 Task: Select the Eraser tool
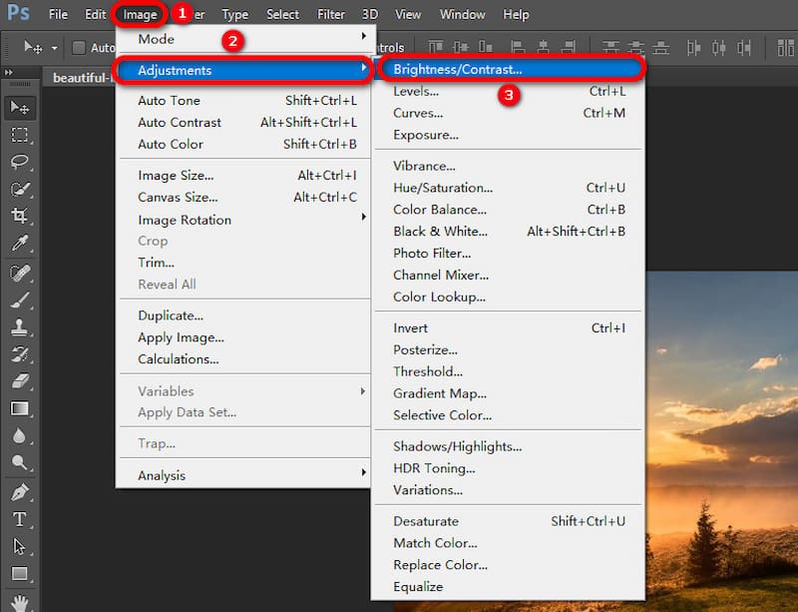pos(22,381)
